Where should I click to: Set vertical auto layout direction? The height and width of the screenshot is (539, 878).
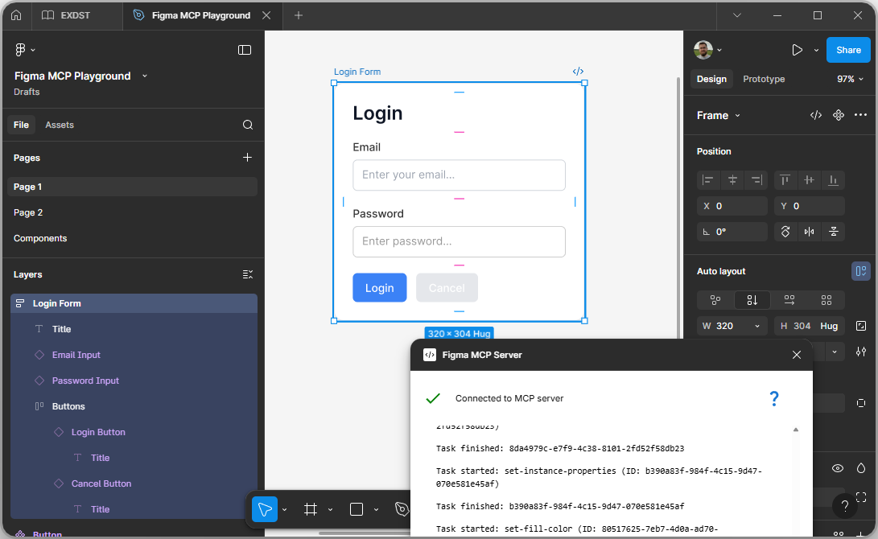tap(752, 299)
